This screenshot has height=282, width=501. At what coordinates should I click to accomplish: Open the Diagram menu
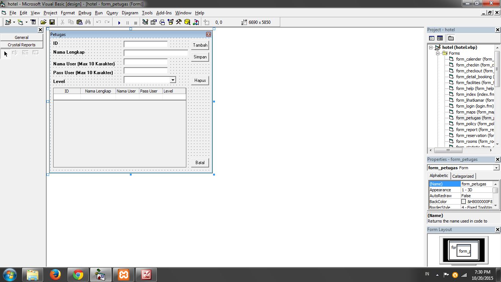pyautogui.click(x=129, y=12)
